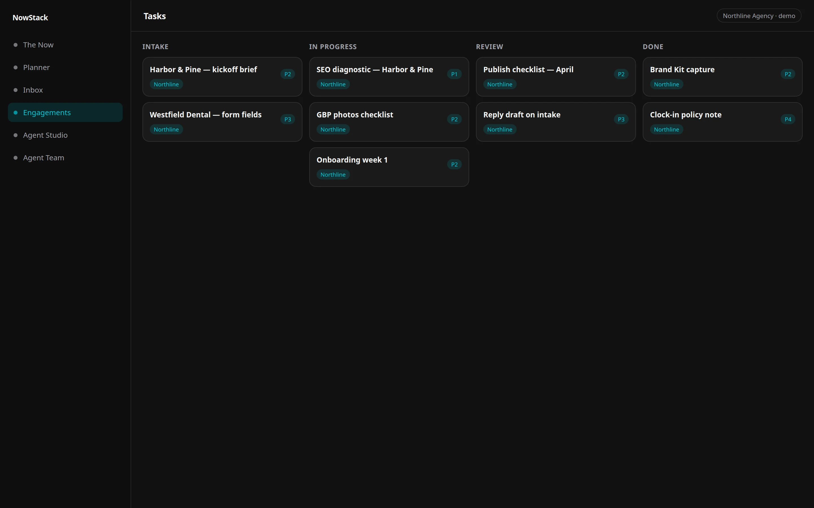Click P1 badge on SEO diagnostic card

454,74
